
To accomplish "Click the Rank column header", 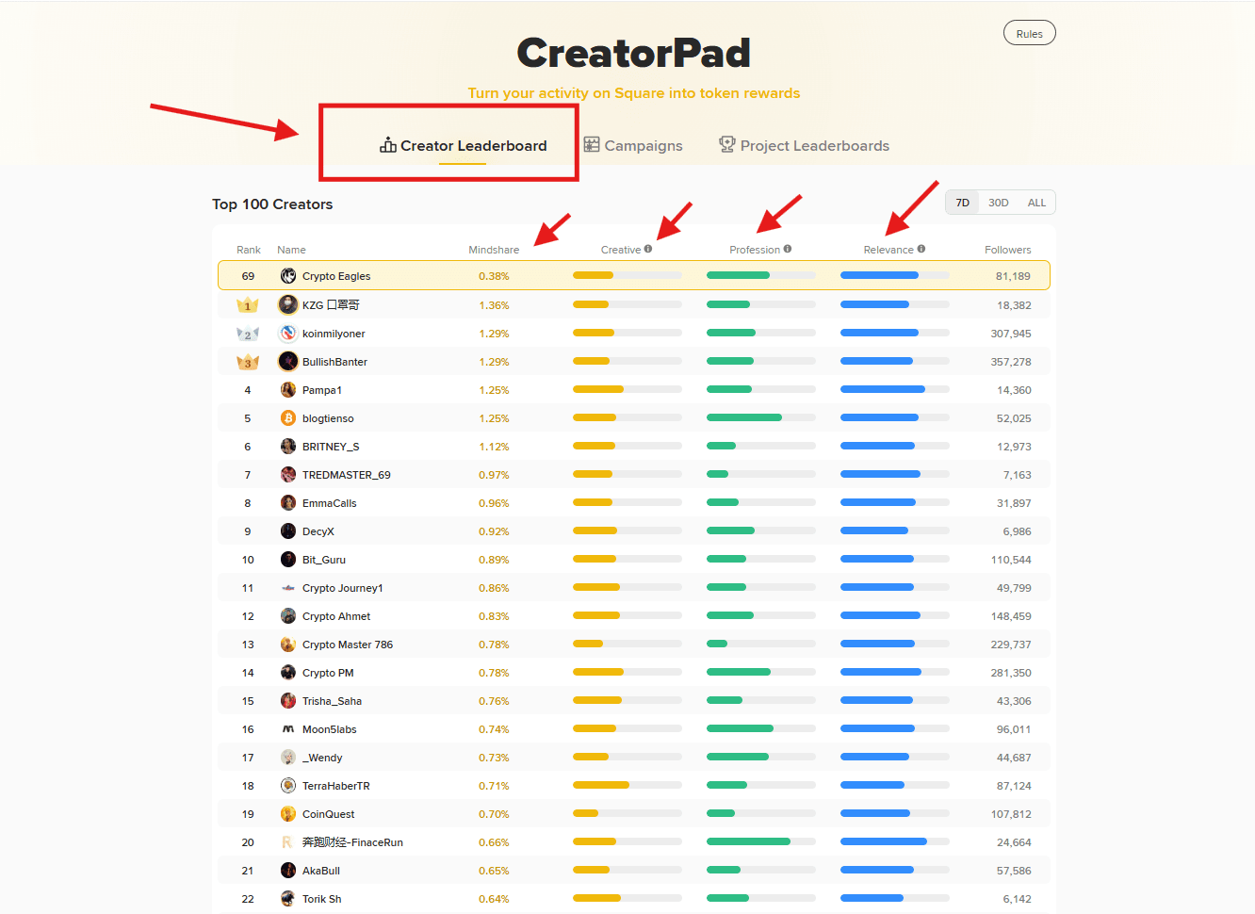I will pyautogui.click(x=249, y=250).
